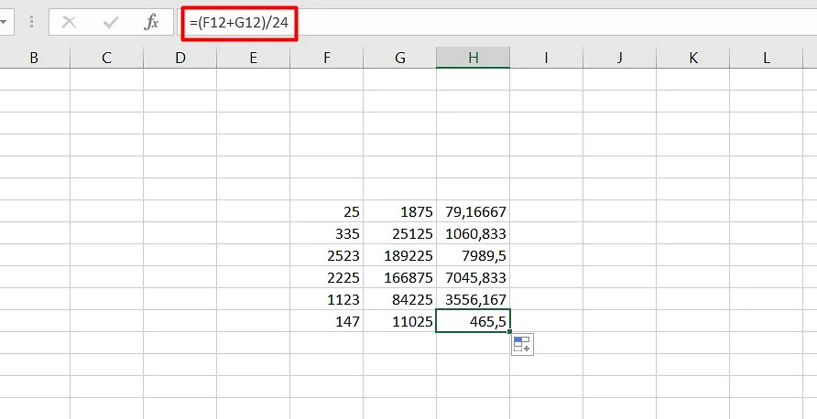The image size is (817, 419).
Task: Select column L header
Action: [766, 58]
